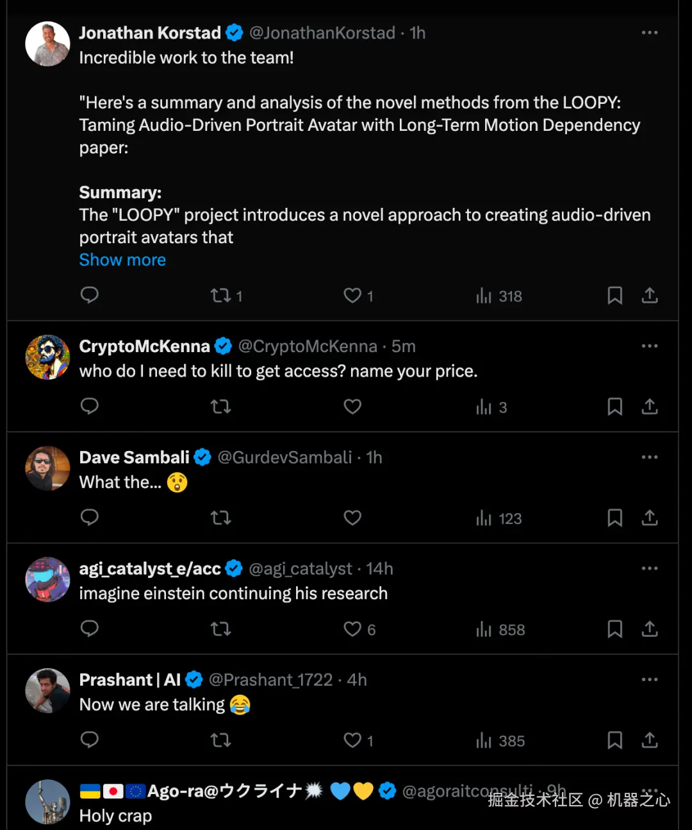Screen dimensions: 692x830
Task: Open more options on CryptoMcKenna's tweet
Action: 650,346
